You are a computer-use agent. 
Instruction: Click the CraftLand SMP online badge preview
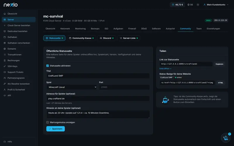pyautogui.click(x=171, y=78)
